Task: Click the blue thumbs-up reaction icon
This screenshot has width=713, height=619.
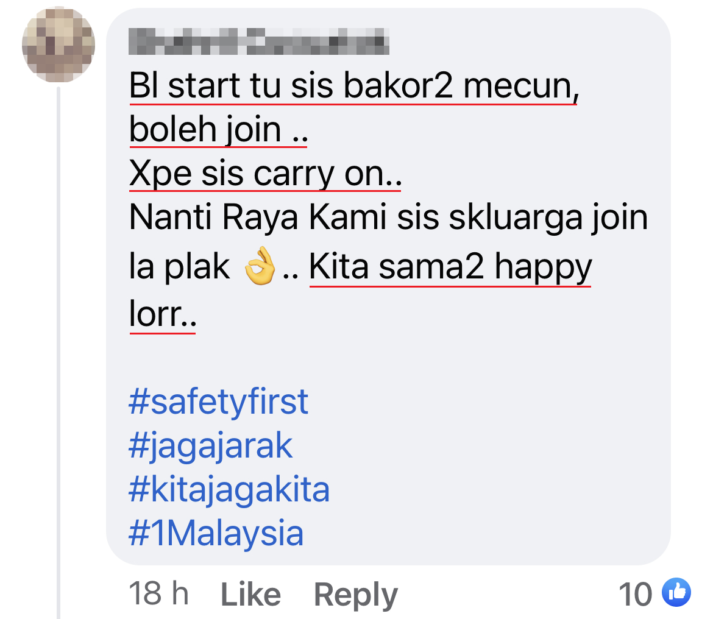Action: point(676,593)
